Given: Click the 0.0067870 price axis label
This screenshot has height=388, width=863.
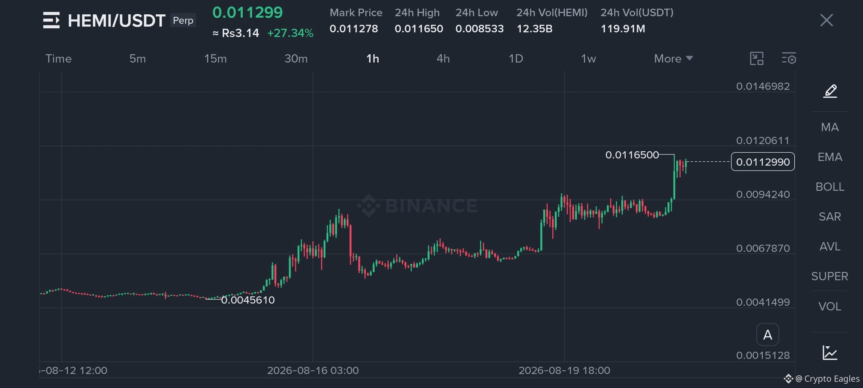Looking at the screenshot, I should [x=763, y=248].
